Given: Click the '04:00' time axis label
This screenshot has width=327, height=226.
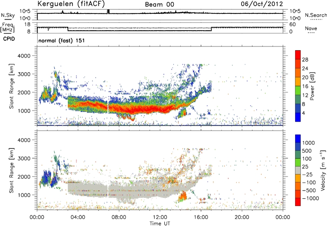Looking at the screenshot, I should 78,217.
